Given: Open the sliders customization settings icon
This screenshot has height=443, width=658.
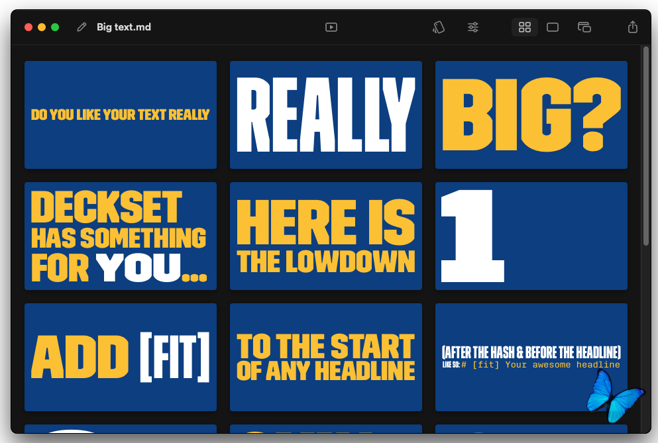Looking at the screenshot, I should pos(473,27).
